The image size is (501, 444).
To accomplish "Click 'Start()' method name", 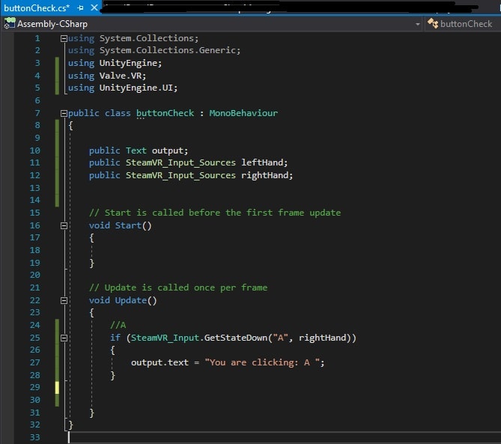I will (133, 225).
